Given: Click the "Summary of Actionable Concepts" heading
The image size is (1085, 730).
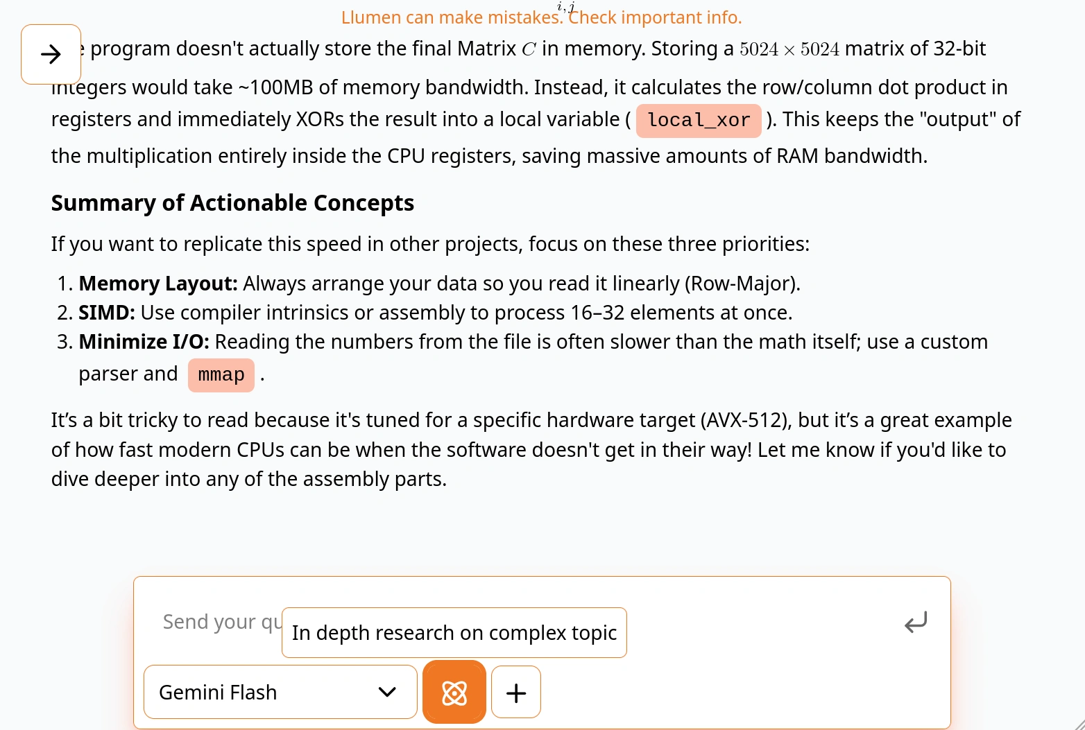Looking at the screenshot, I should pyautogui.click(x=232, y=203).
